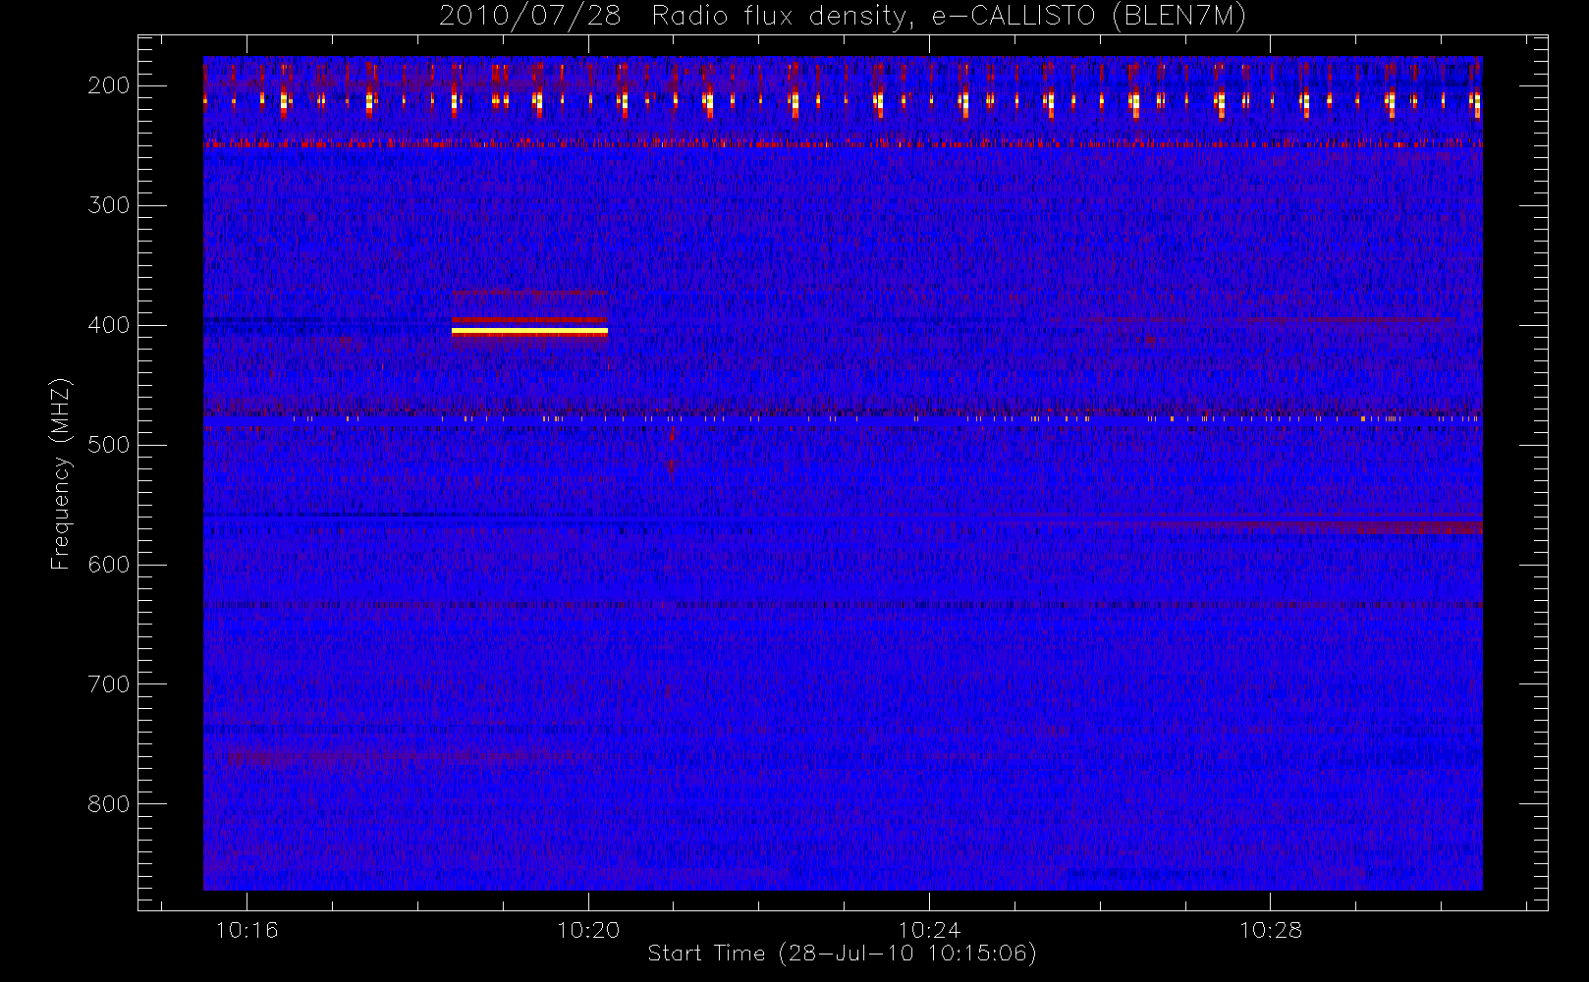Click the 10:16 time tick label
The width and height of the screenshot is (1589, 982).
coord(247,930)
